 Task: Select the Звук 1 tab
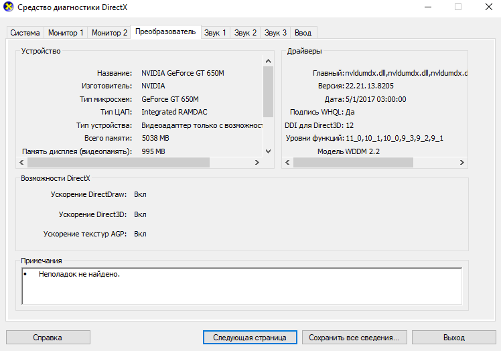[x=215, y=33]
